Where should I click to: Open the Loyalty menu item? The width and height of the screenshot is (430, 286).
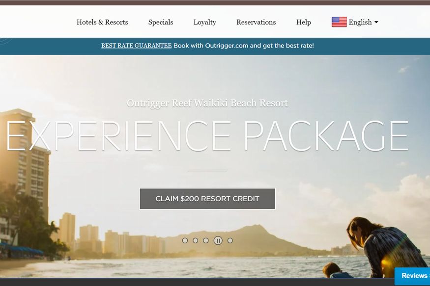(205, 22)
